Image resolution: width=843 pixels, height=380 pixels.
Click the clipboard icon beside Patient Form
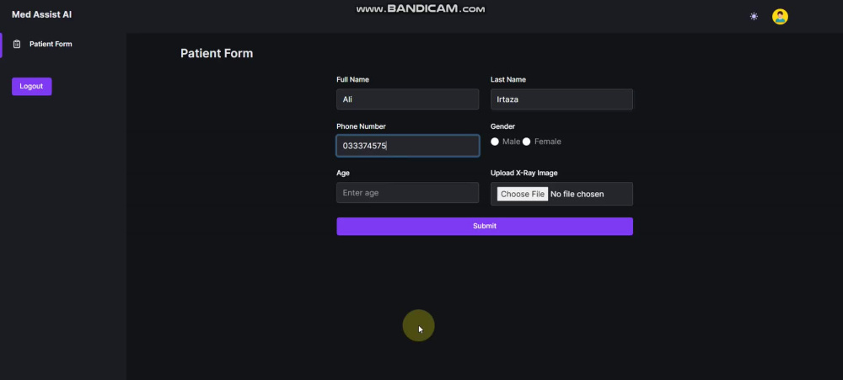(17, 44)
